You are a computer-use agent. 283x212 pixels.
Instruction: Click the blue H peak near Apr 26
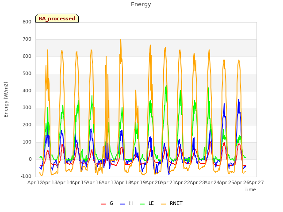tap(239, 99)
